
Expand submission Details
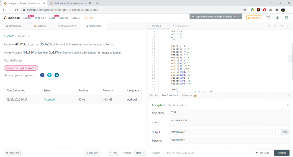point(23,36)
